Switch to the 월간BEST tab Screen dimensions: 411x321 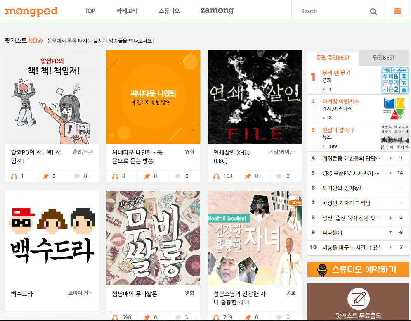384,58
